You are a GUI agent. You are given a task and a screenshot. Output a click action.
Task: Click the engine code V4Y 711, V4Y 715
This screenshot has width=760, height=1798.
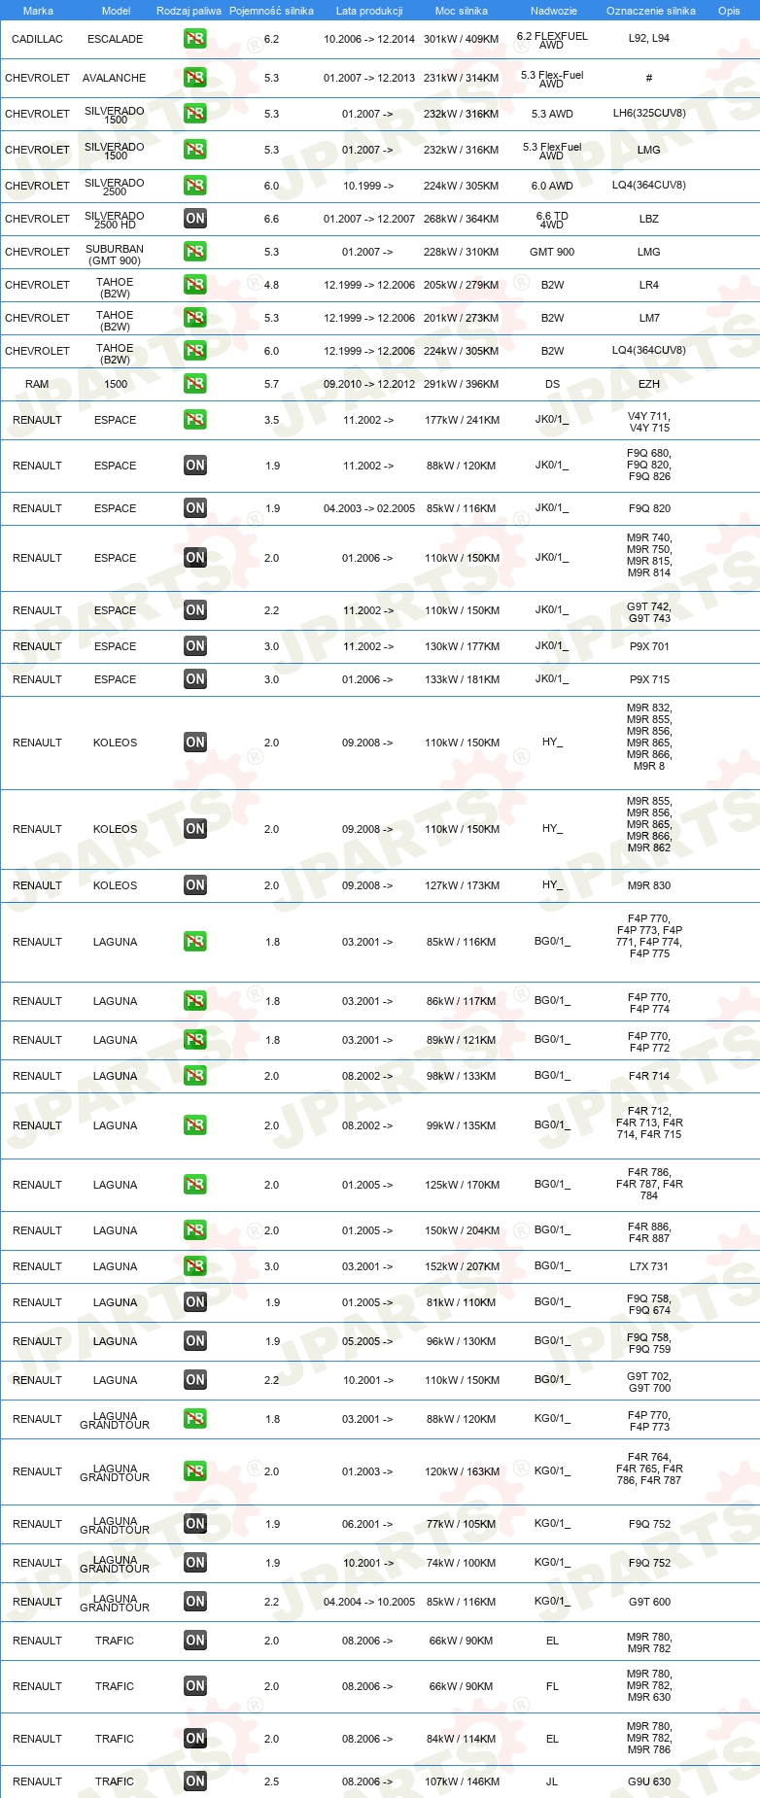coord(649,422)
